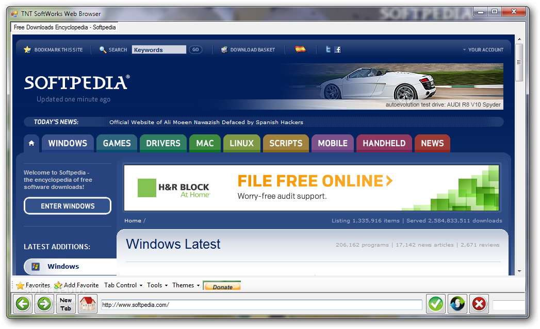Expand the Tools dropdown

coord(157,285)
